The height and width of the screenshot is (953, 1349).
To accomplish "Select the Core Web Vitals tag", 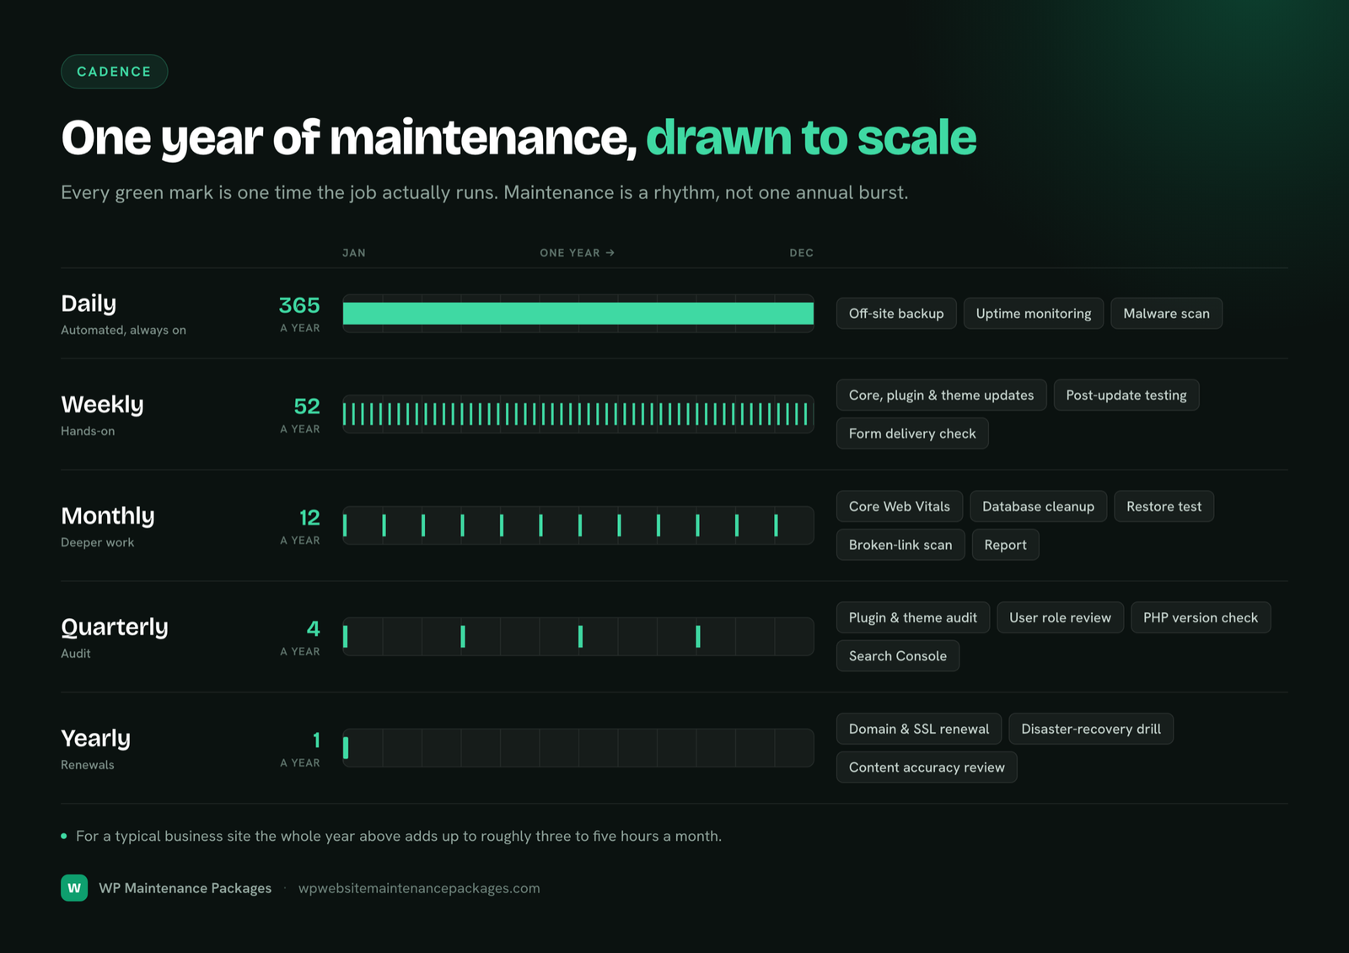I will tap(900, 507).
